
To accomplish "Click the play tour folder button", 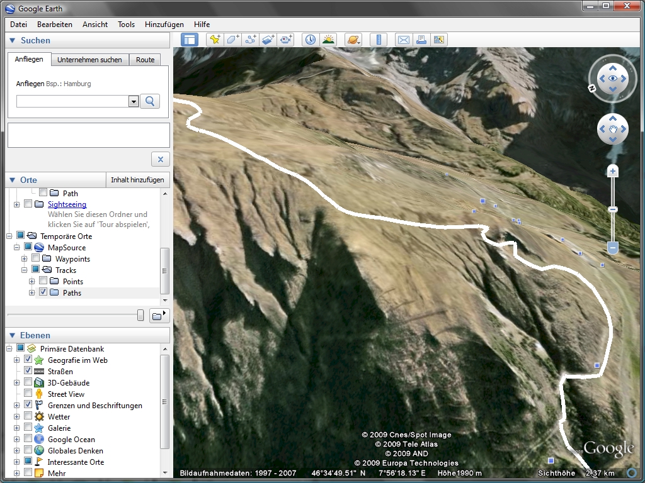I will pos(159,316).
